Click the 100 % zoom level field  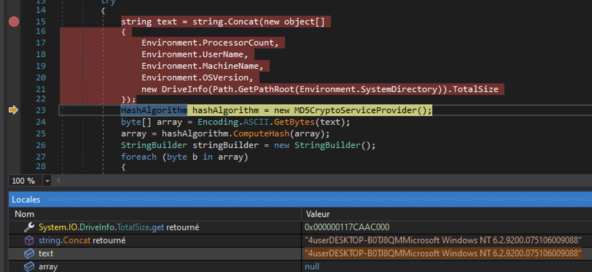[x=24, y=181]
